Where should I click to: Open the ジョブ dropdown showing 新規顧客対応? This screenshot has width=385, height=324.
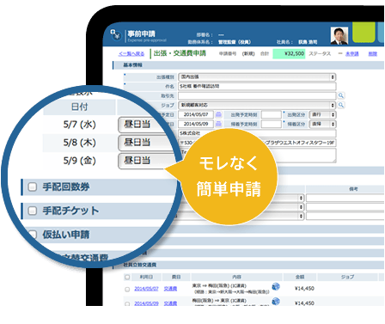[x=257, y=105]
